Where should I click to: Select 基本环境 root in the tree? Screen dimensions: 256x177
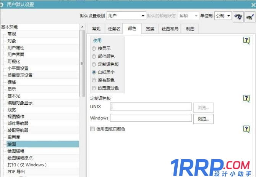pyautogui.click(x=9, y=27)
